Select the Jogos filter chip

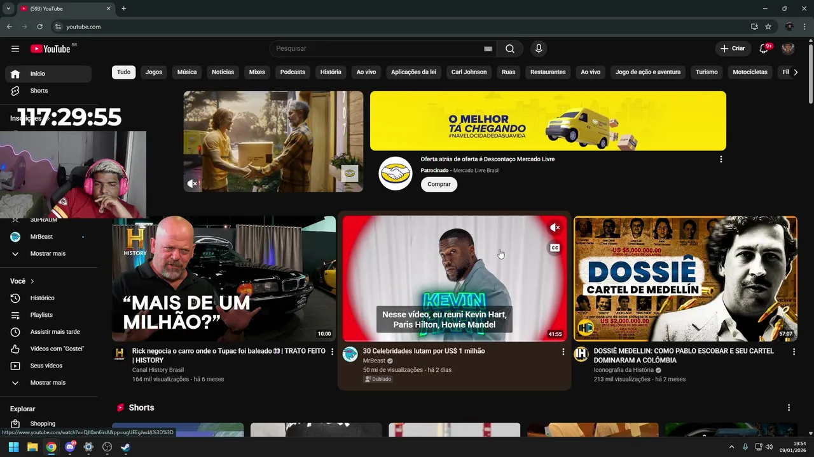[154, 72]
